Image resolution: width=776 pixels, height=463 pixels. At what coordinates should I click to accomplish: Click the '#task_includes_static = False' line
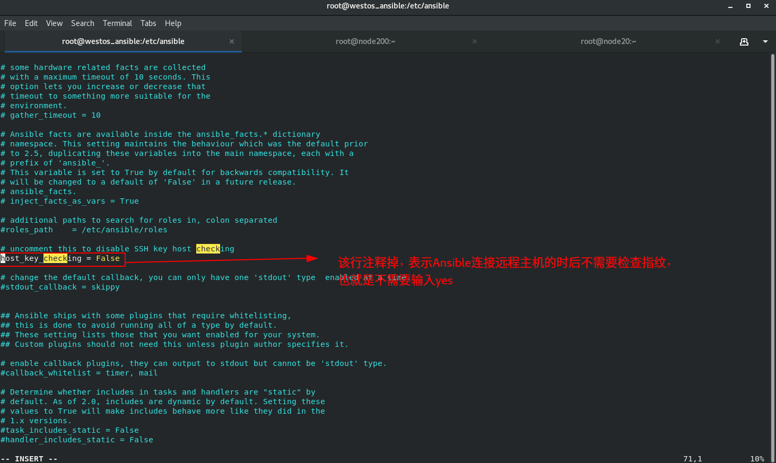[70, 430]
